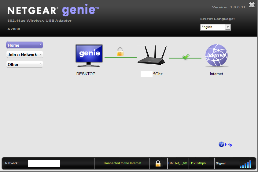Click the Network: label in status bar

[12, 163]
